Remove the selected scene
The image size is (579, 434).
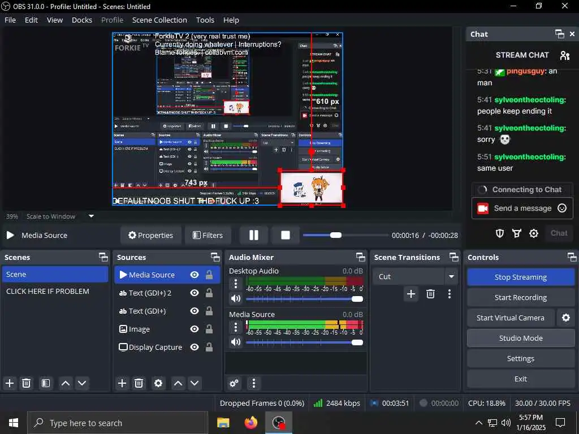click(x=26, y=383)
